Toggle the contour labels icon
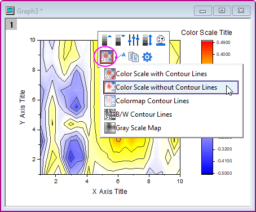256x212 pixels. (x=120, y=56)
